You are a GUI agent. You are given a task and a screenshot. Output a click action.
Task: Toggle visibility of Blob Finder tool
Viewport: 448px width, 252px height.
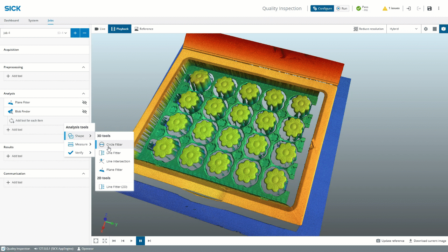pyautogui.click(x=84, y=112)
